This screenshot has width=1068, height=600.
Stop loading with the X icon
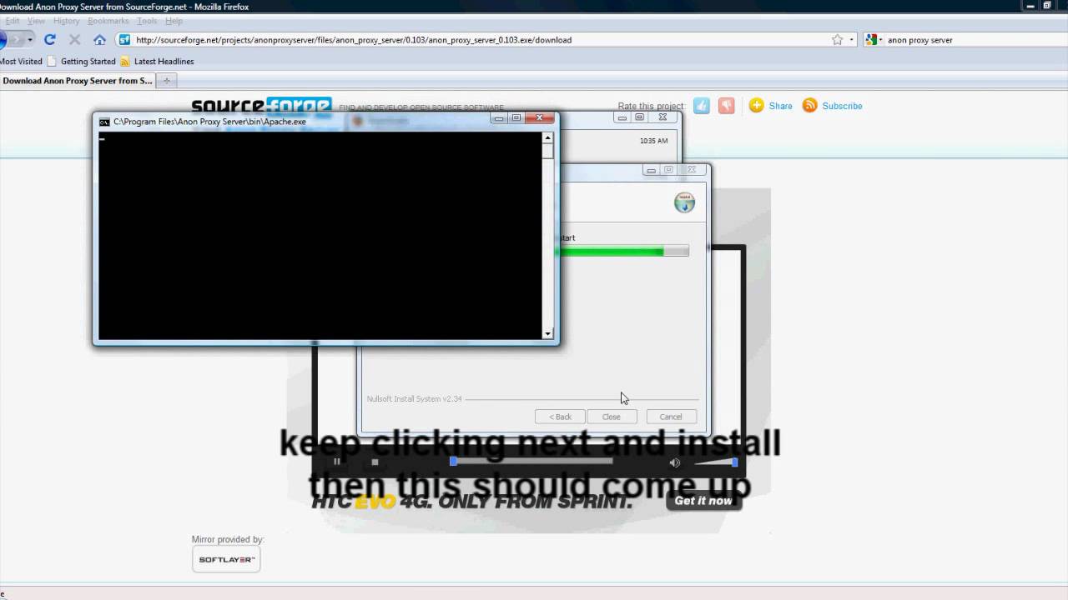tap(74, 39)
